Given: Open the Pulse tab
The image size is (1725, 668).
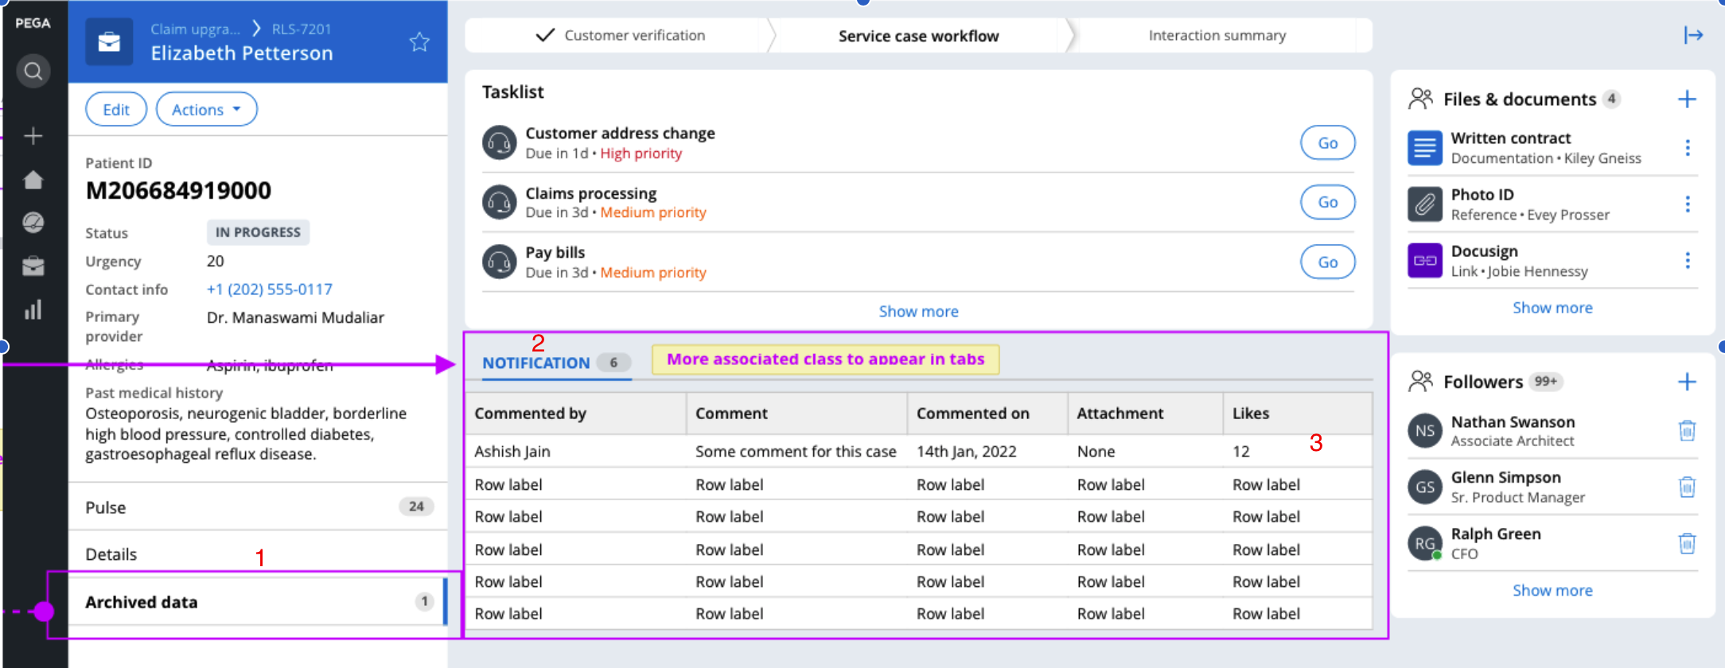Looking at the screenshot, I should click(x=258, y=507).
